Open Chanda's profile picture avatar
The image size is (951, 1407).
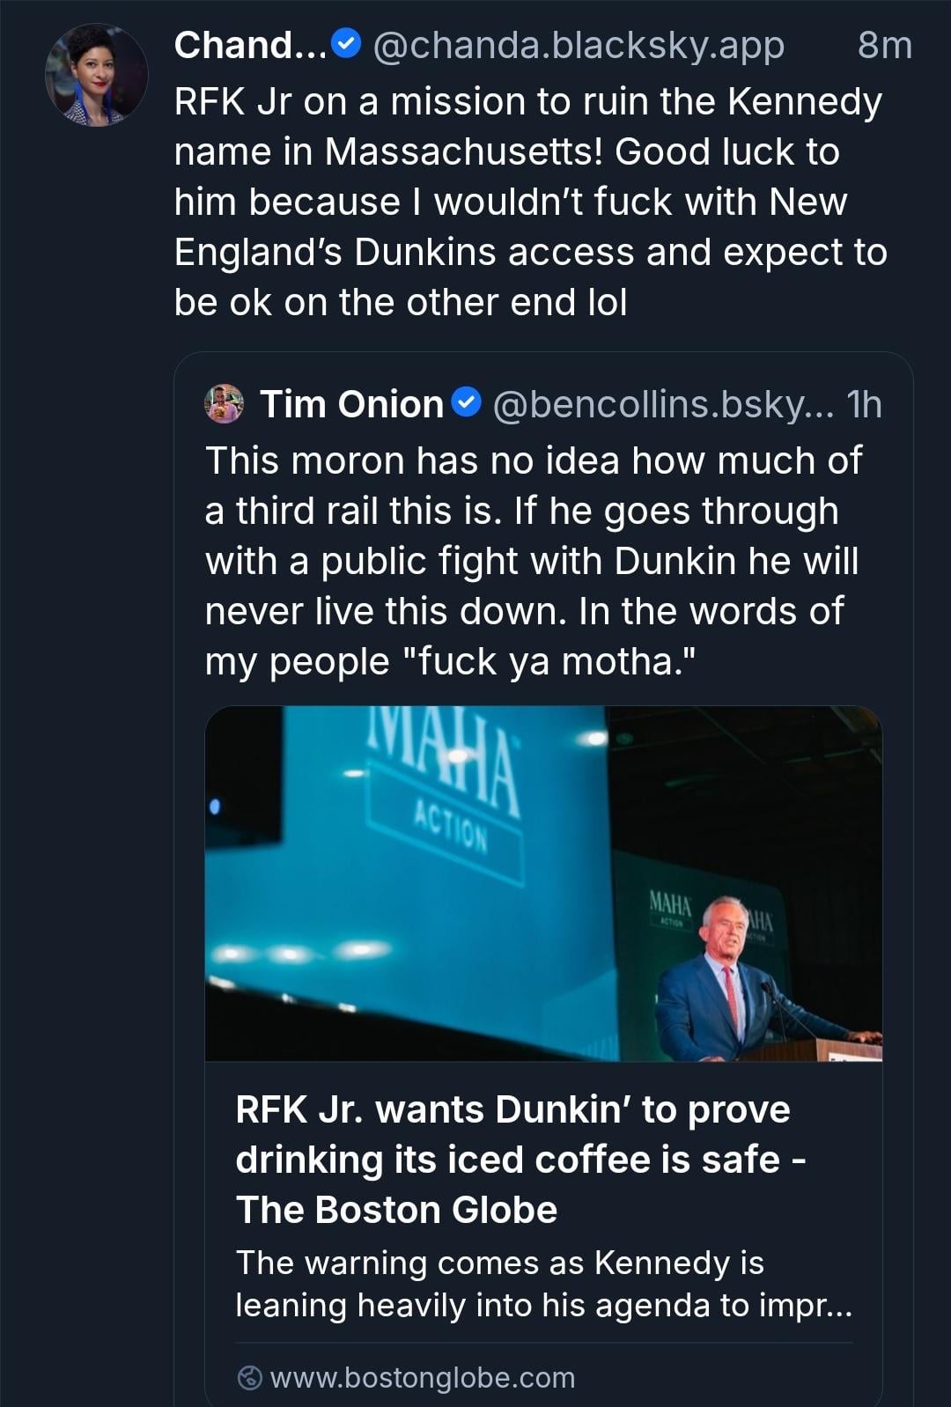tap(96, 76)
